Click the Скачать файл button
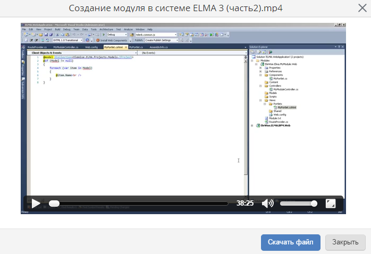Screen dimensions: 371x254 pyautogui.click(x=290, y=242)
